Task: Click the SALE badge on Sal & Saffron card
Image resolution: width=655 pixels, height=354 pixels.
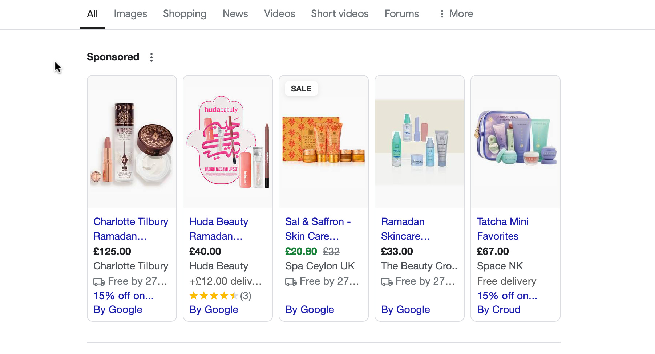Action: 301,89
